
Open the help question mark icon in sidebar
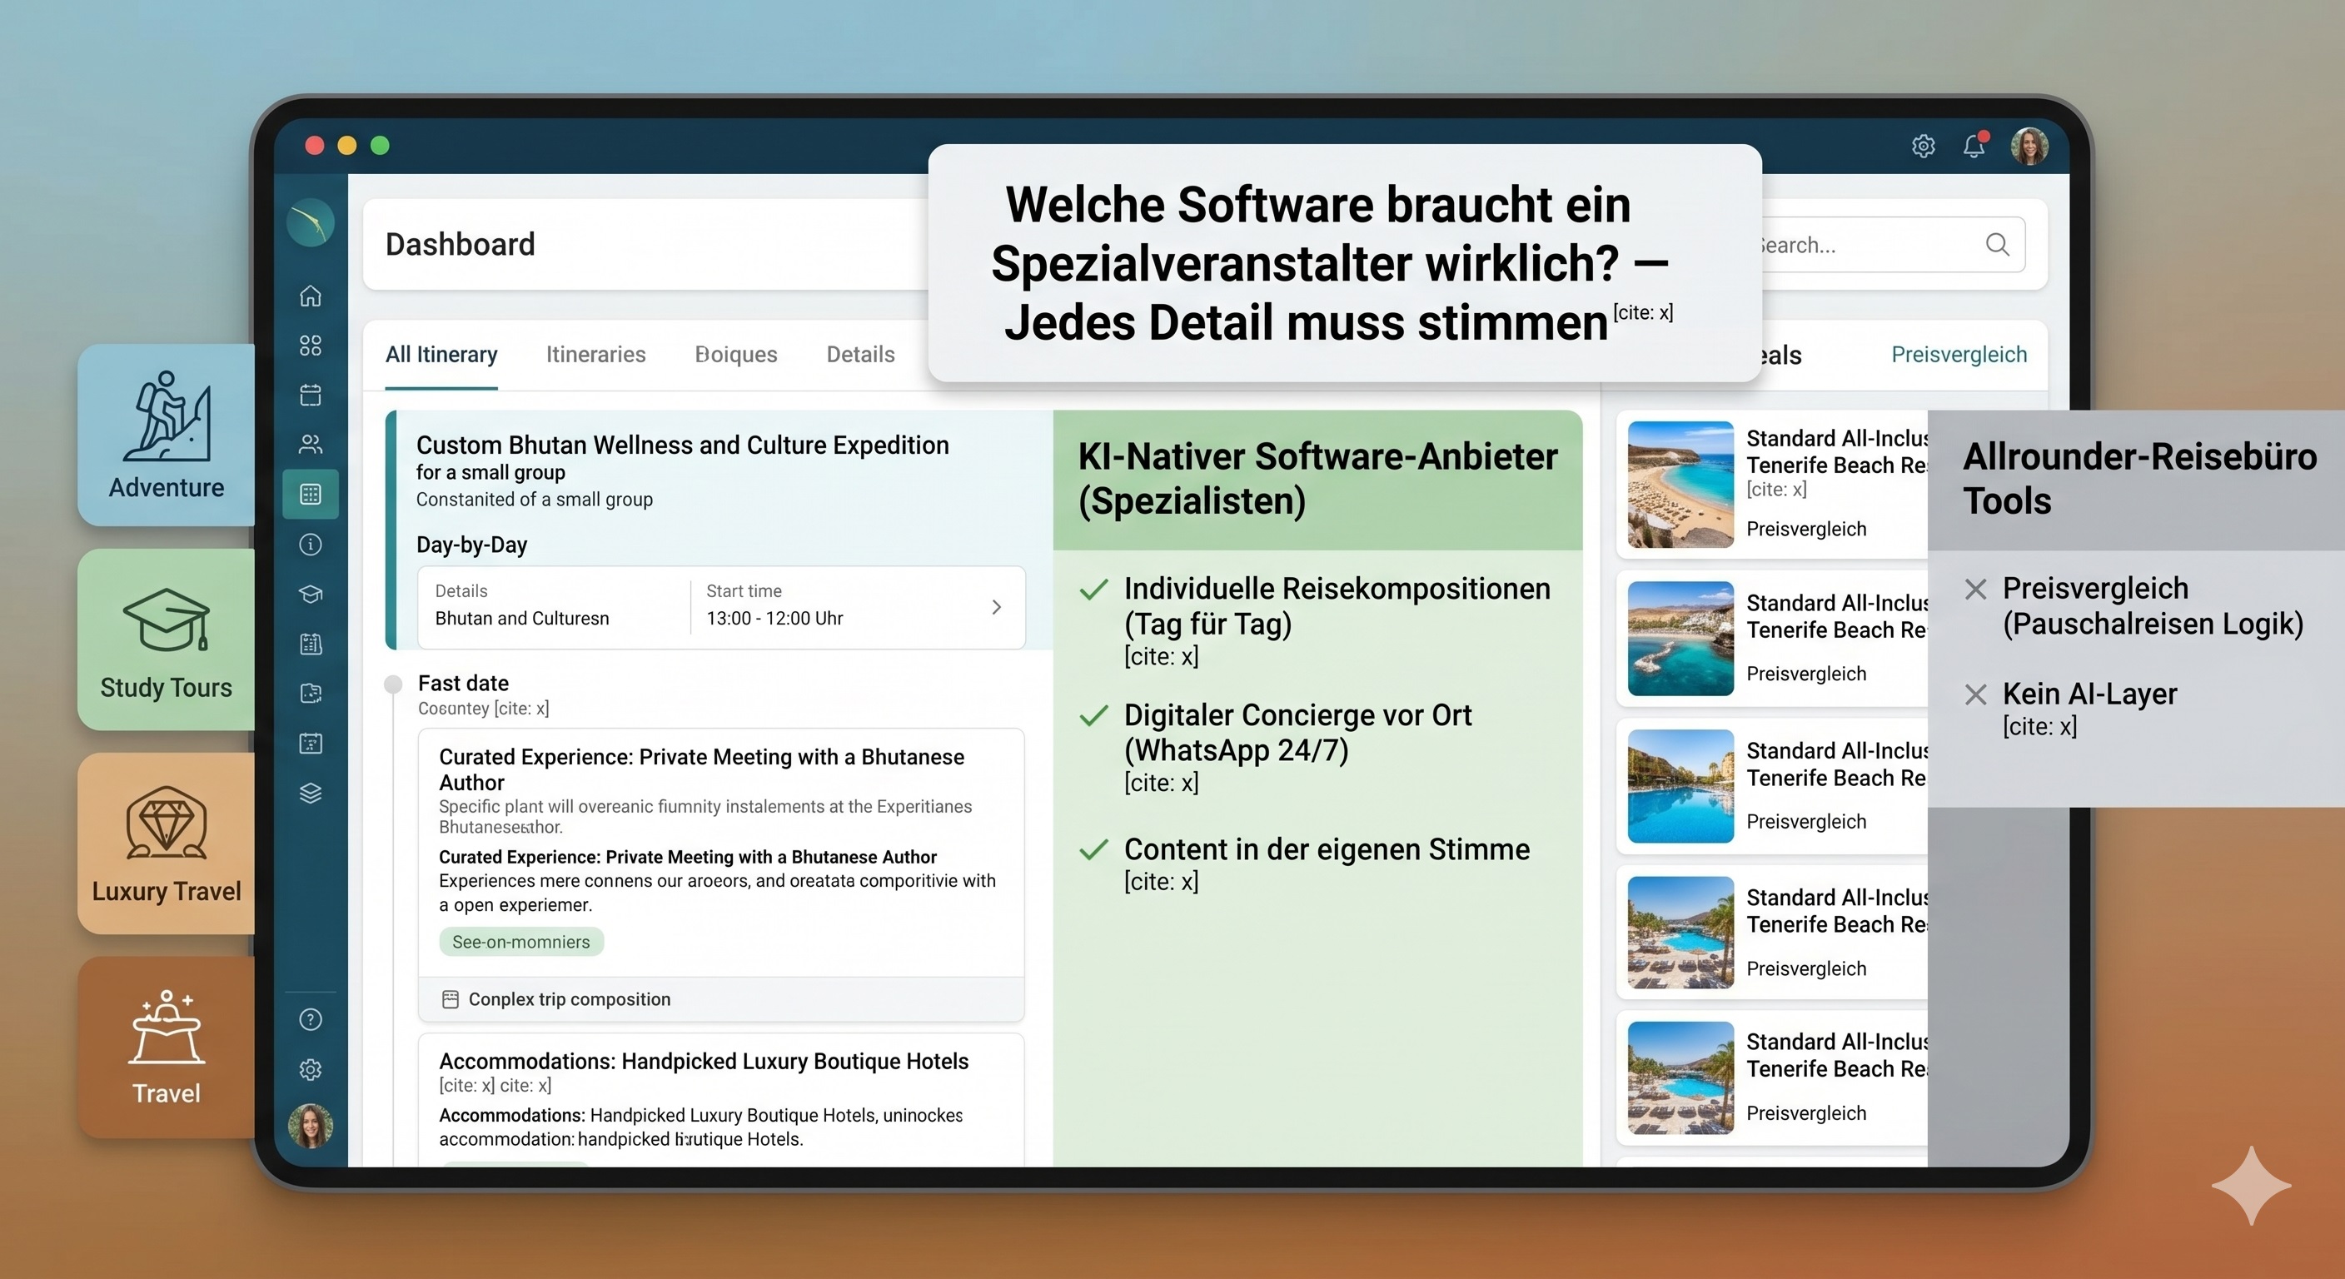(311, 1019)
